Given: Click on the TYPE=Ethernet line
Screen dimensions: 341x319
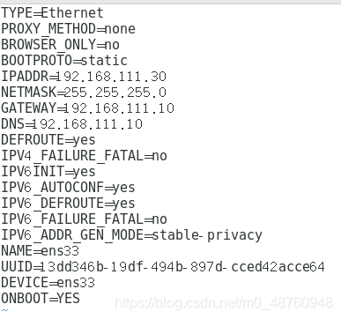Looking at the screenshot, I should pos(52,13).
